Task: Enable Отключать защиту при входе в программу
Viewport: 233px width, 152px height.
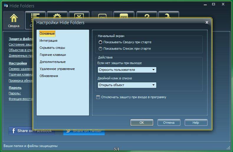Action: point(131,97)
